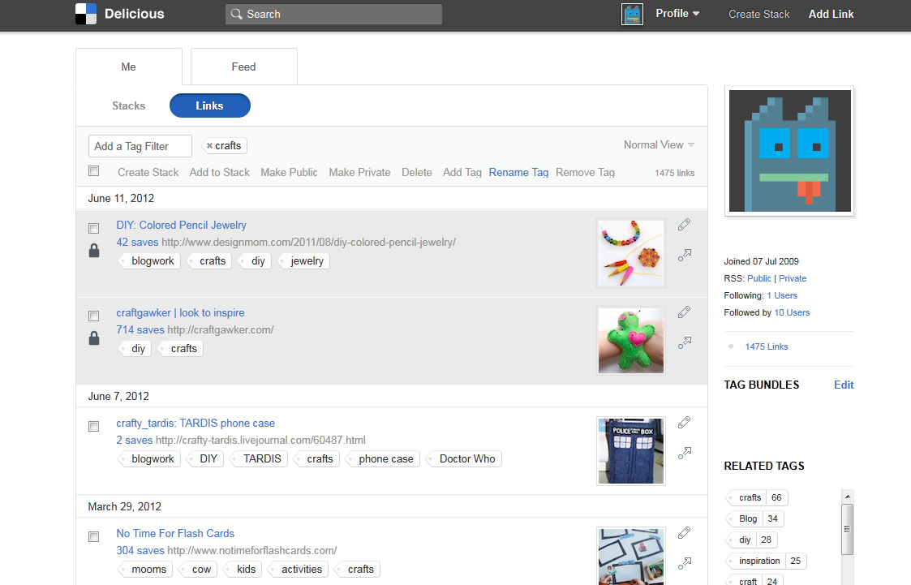Click the 304 saves link
This screenshot has width=911, height=585.
(140, 551)
